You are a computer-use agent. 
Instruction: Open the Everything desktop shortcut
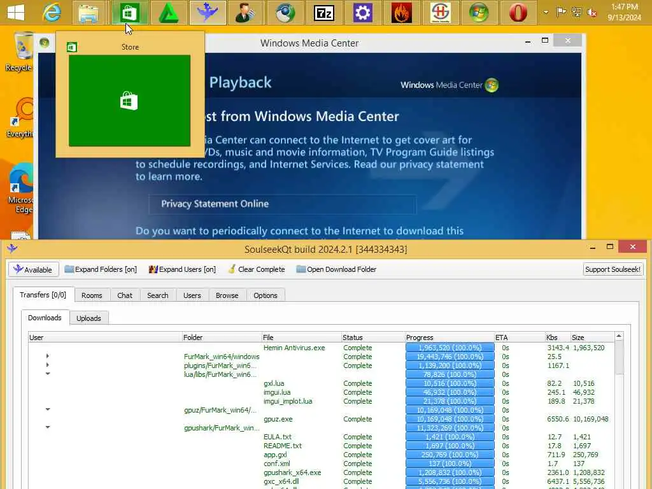[x=20, y=118]
